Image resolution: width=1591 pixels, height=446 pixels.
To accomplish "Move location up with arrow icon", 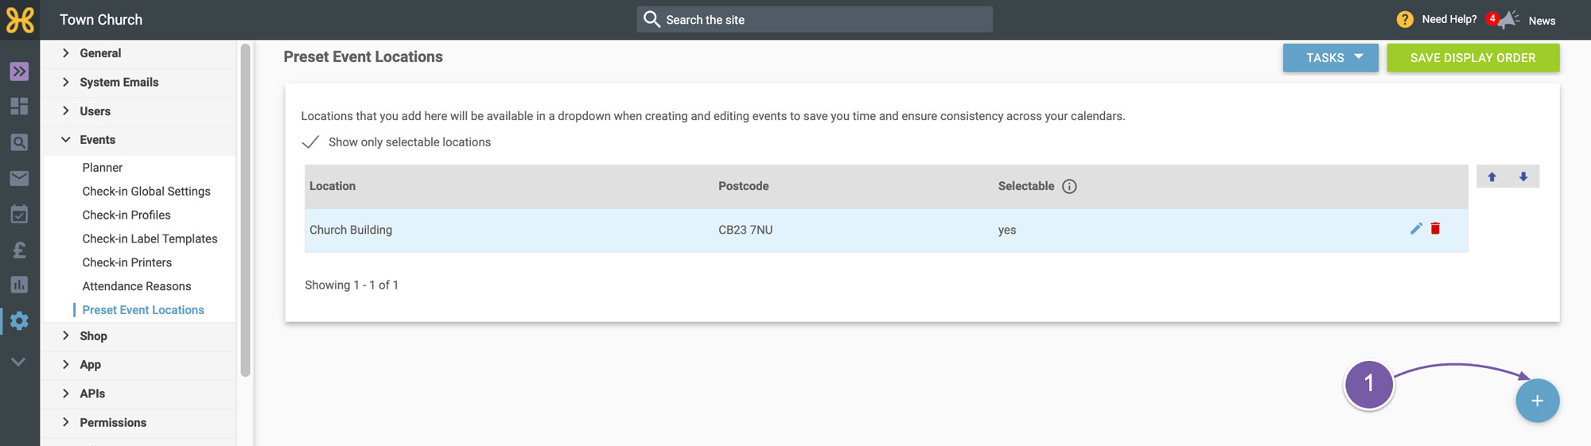I will tap(1492, 176).
